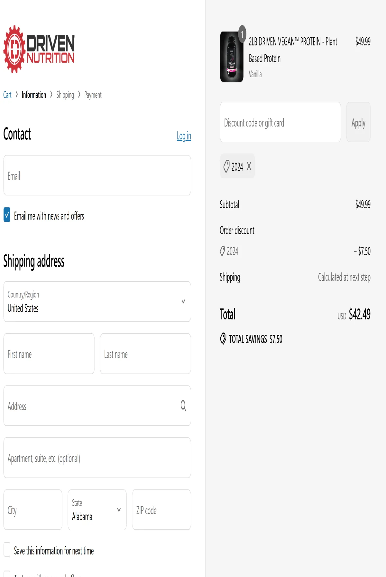This screenshot has height=577, width=386.
Task: Select the Information breadcrumb step
Action: [34, 95]
